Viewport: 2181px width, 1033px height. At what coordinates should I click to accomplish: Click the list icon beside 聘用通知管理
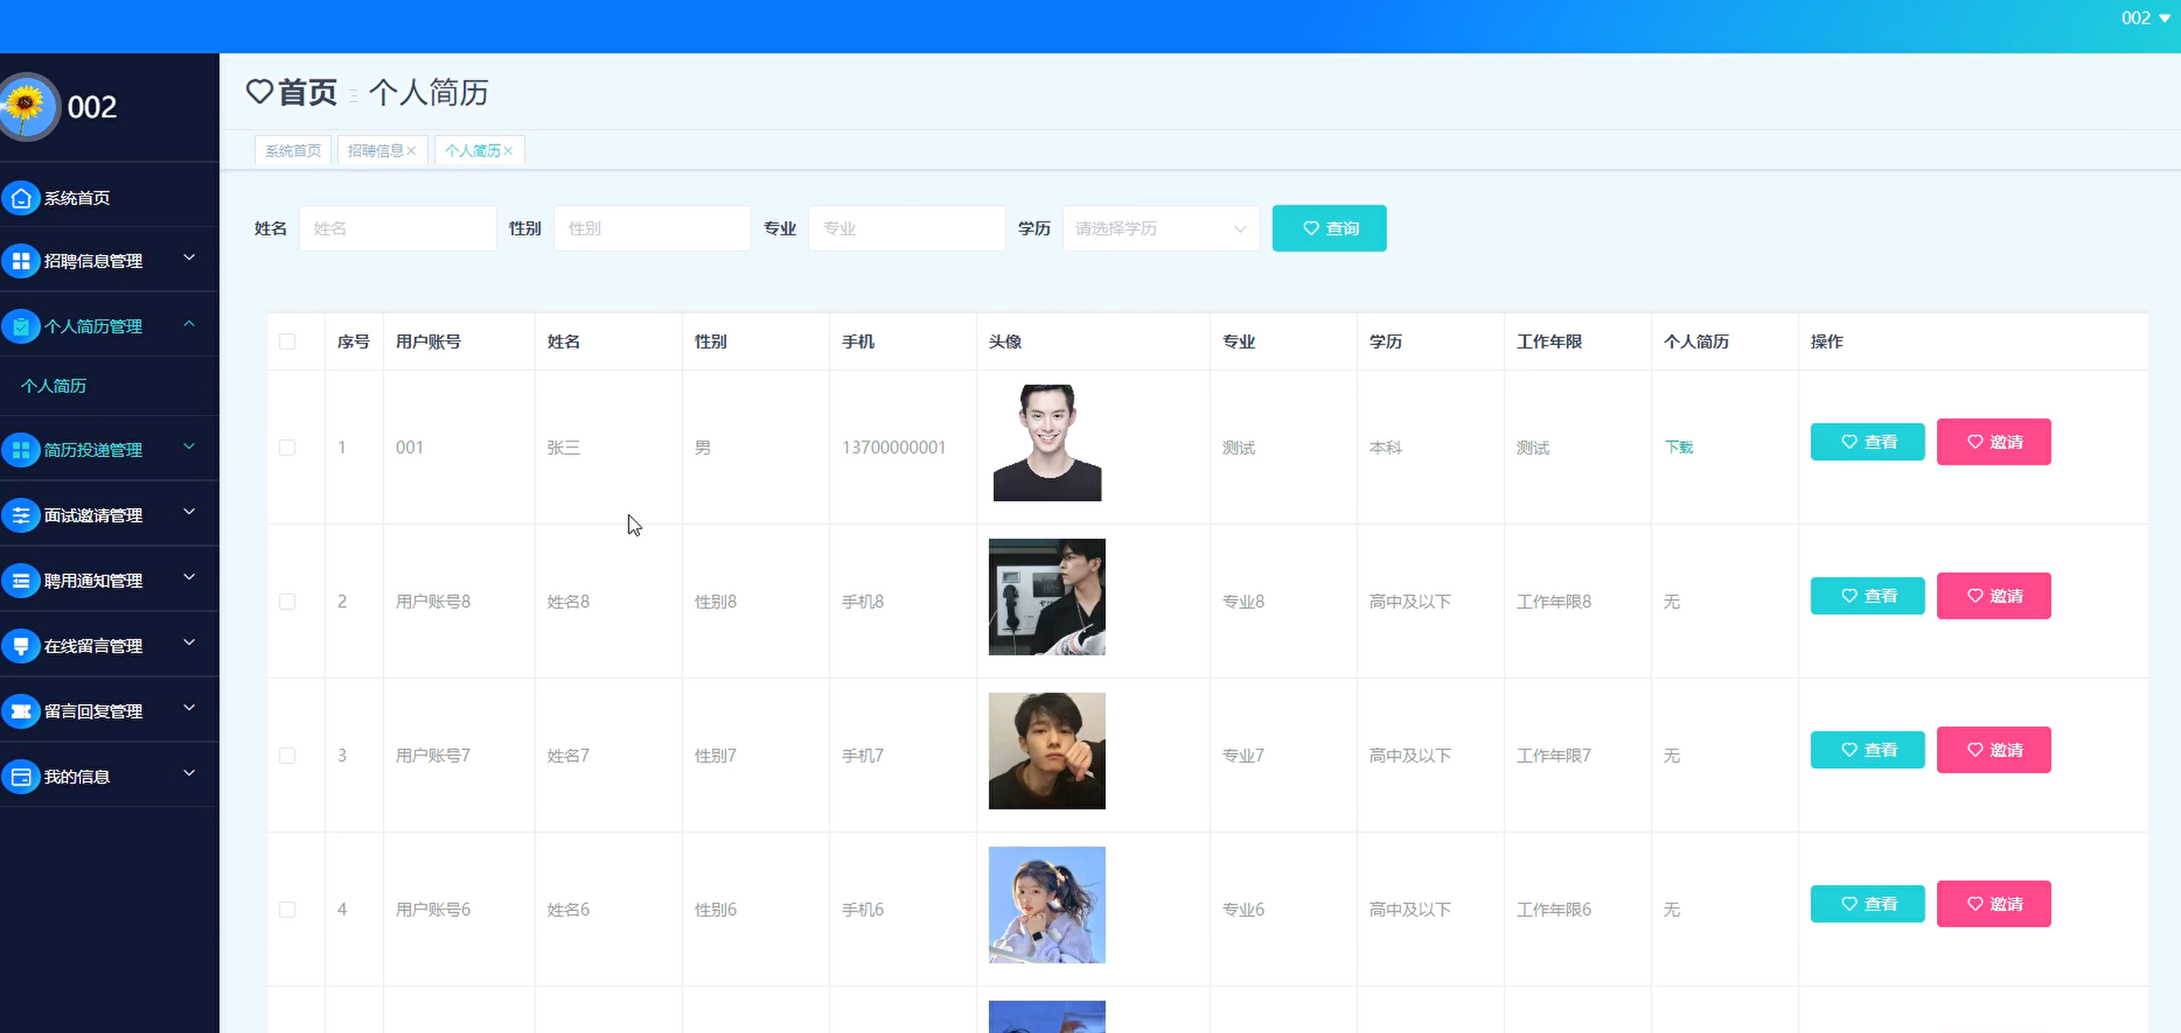tap(21, 581)
